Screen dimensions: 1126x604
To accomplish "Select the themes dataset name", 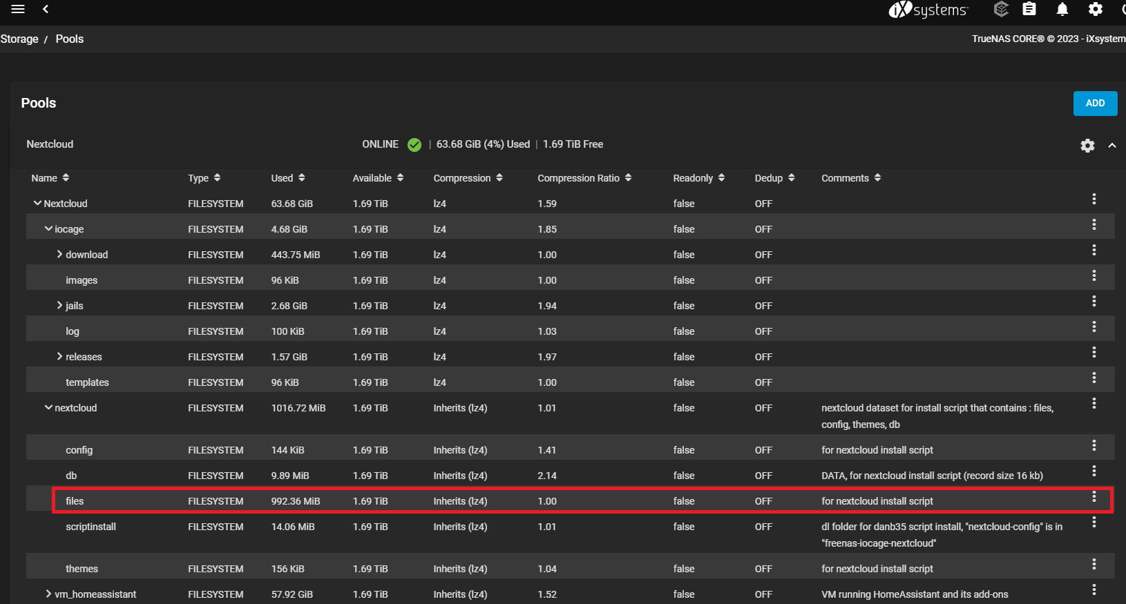I will pyautogui.click(x=82, y=569).
